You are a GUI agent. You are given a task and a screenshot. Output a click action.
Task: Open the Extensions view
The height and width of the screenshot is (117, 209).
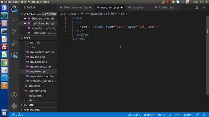click(14, 55)
